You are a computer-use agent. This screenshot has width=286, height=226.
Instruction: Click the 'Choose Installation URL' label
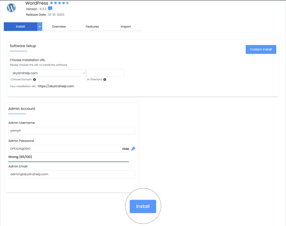tap(27, 60)
